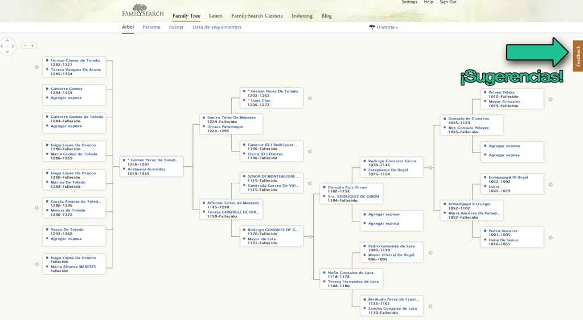The width and height of the screenshot is (583, 320).
Task: Add wife for Vasco De Toledo
Action: pos(66,239)
